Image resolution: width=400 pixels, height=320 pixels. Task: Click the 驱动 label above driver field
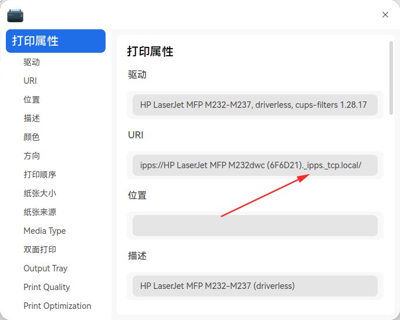(137, 74)
